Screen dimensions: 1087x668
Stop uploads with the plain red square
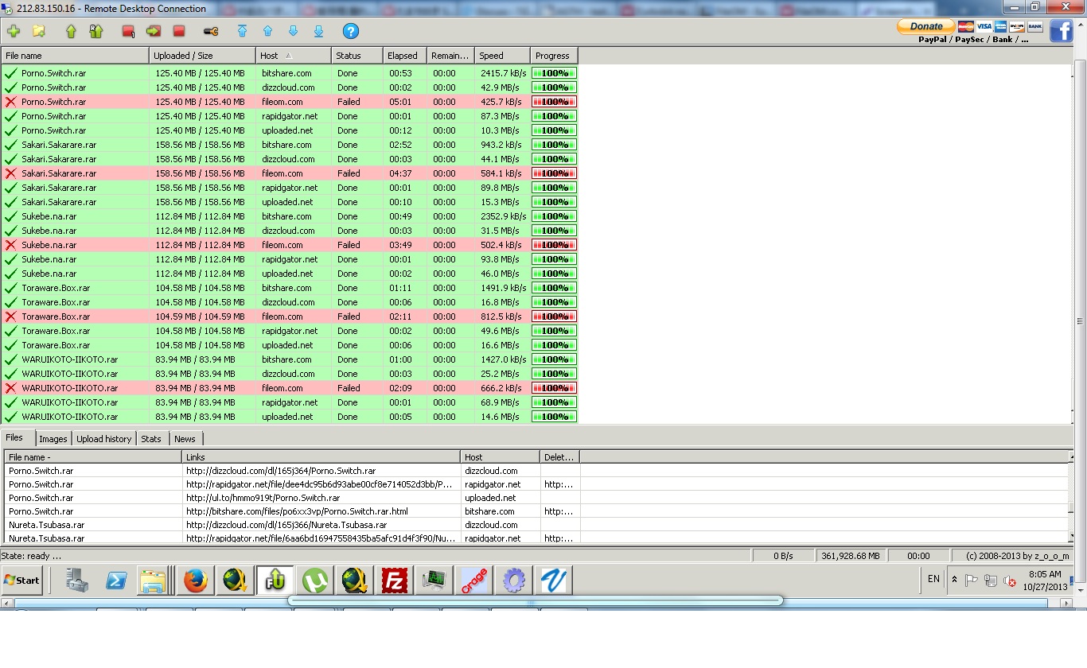click(179, 31)
